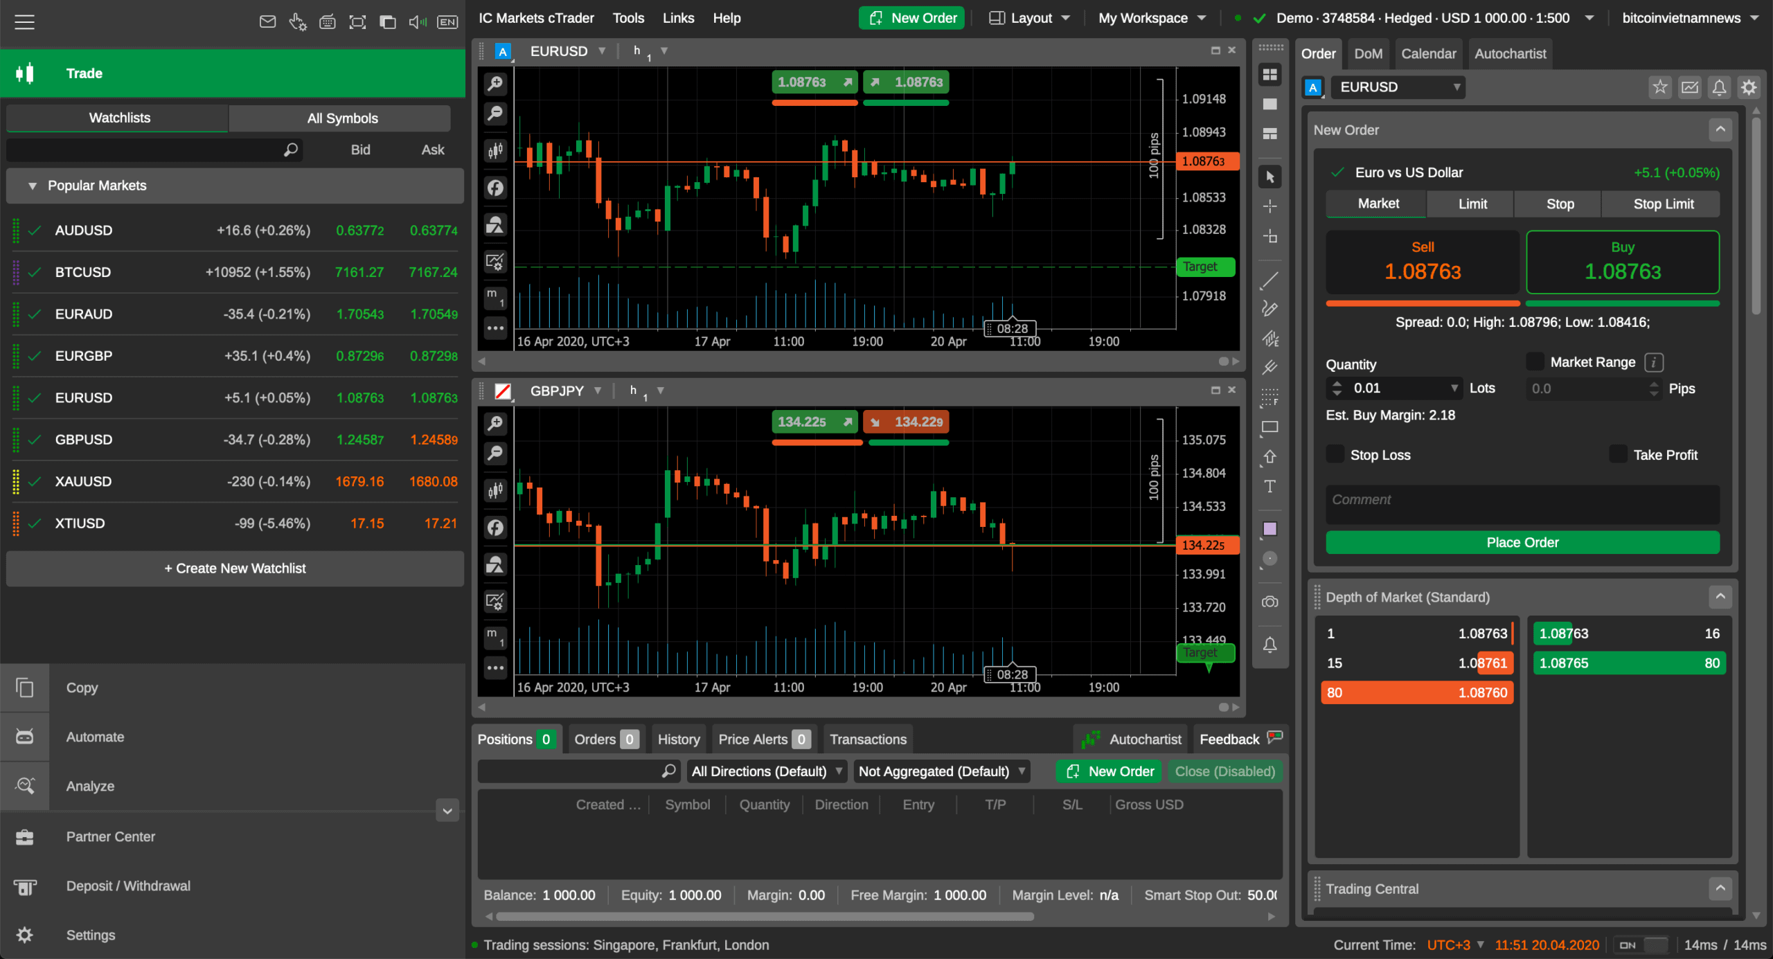Enable the Stop Loss checkbox
1773x959 pixels.
click(1335, 454)
